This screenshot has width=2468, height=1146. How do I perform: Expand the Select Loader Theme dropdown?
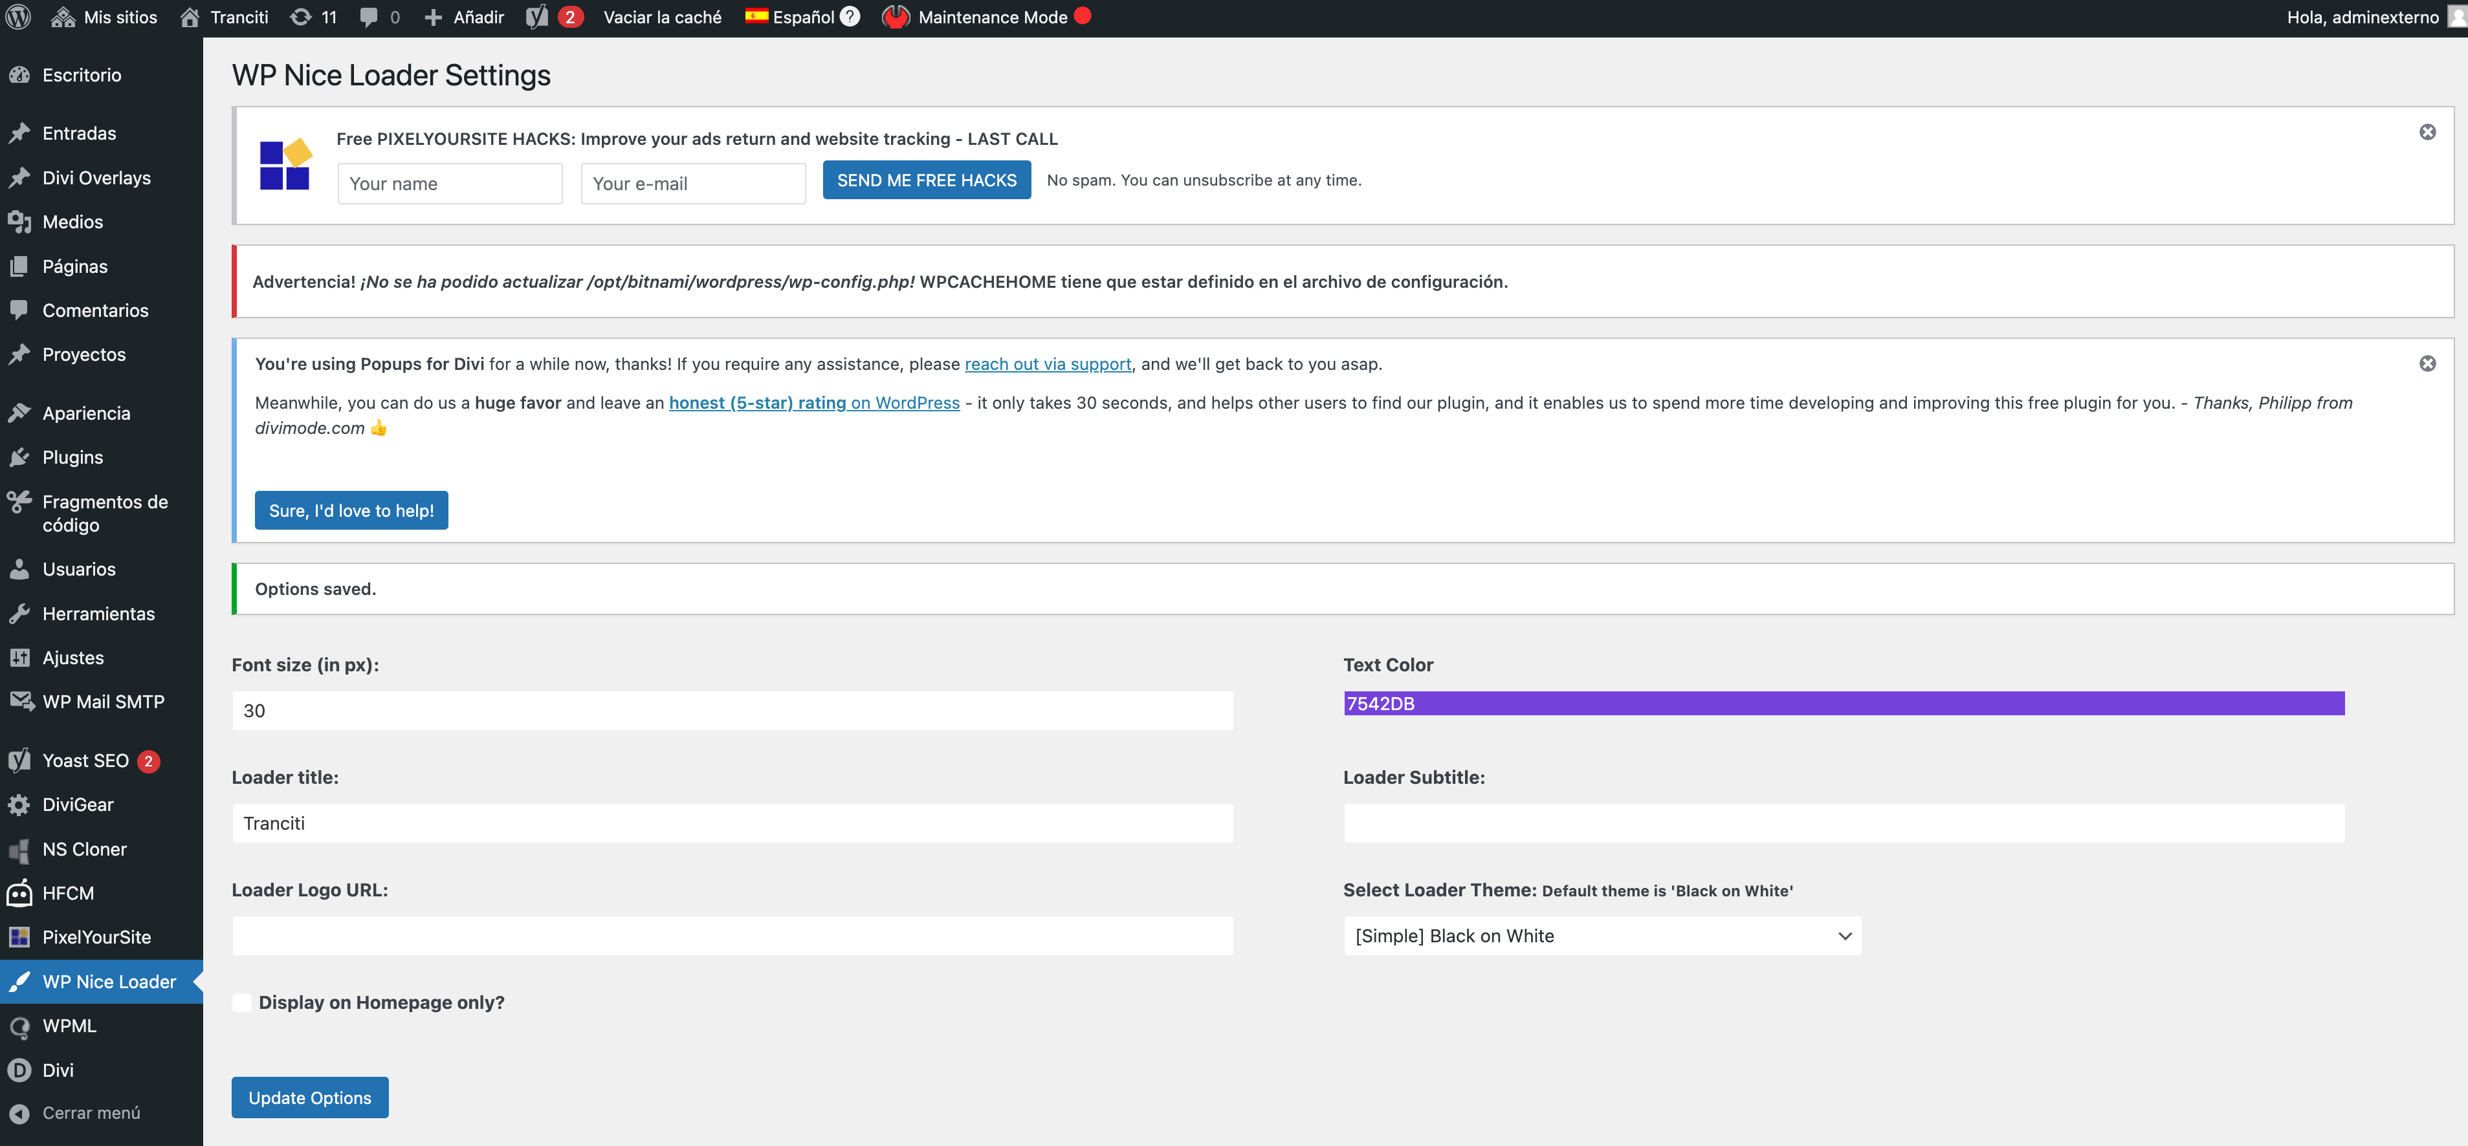pos(1603,935)
